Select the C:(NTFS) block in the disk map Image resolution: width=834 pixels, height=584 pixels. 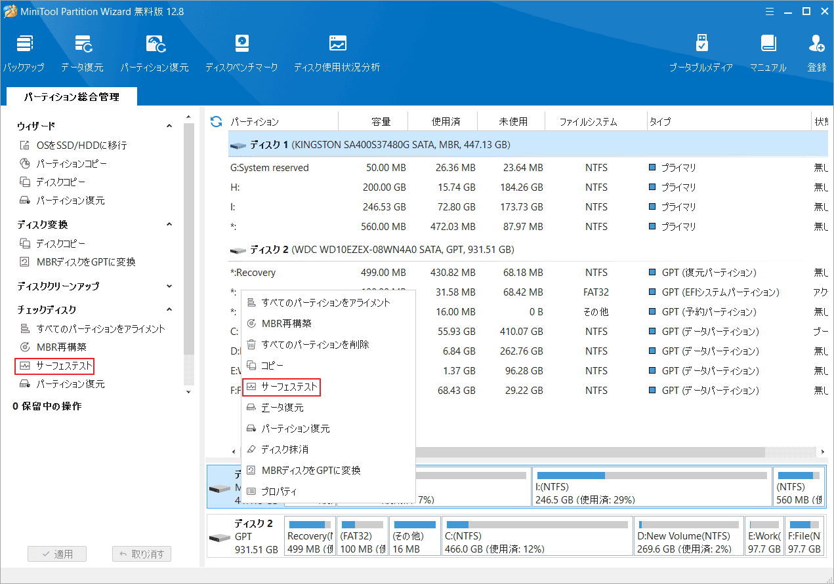click(537, 535)
